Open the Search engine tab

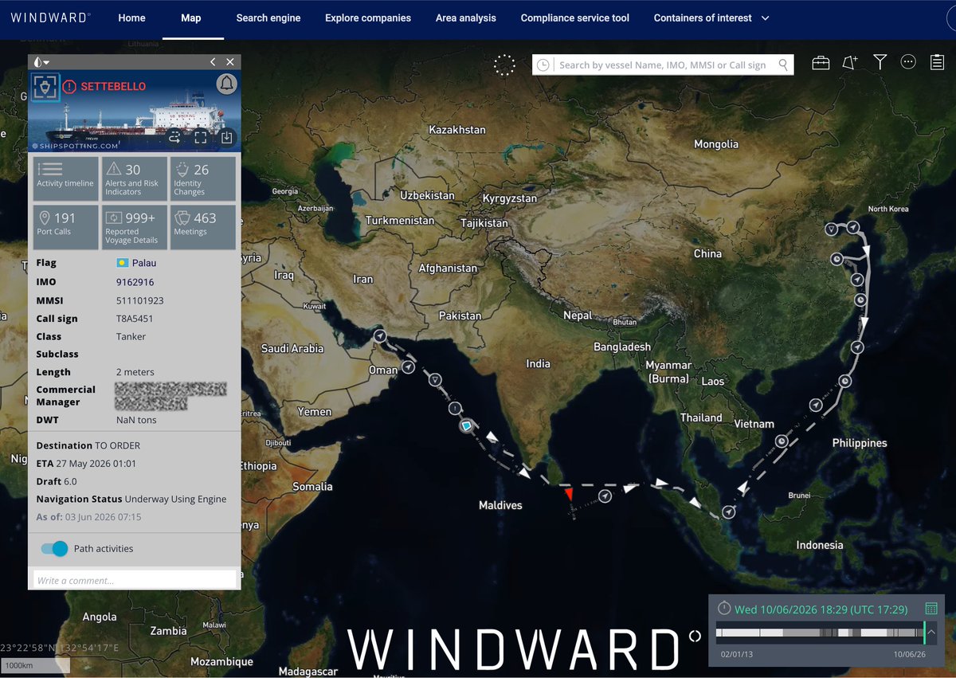(x=268, y=18)
